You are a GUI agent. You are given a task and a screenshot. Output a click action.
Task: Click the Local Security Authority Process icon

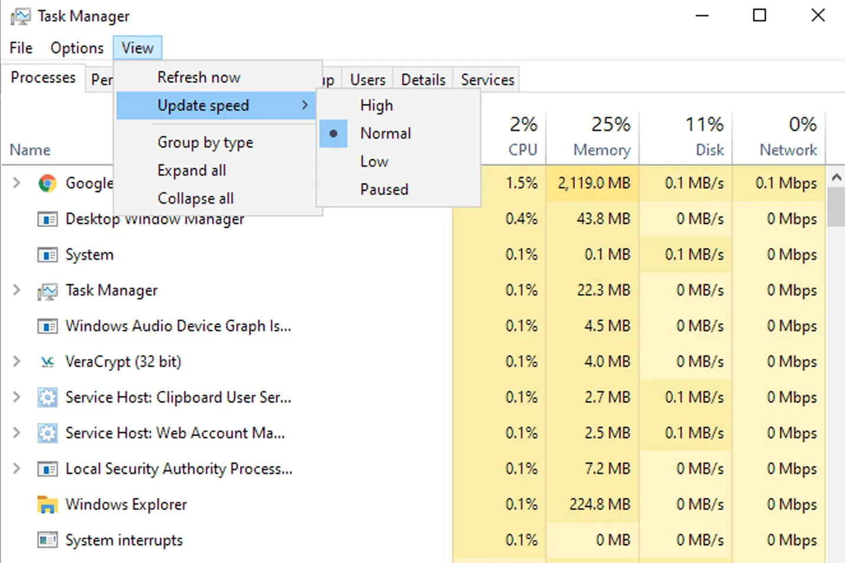47,469
